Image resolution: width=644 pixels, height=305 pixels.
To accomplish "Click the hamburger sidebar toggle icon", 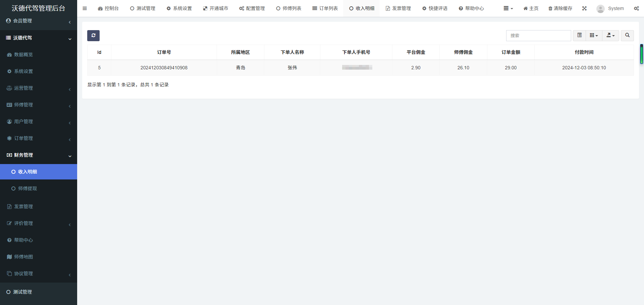I will click(85, 8).
